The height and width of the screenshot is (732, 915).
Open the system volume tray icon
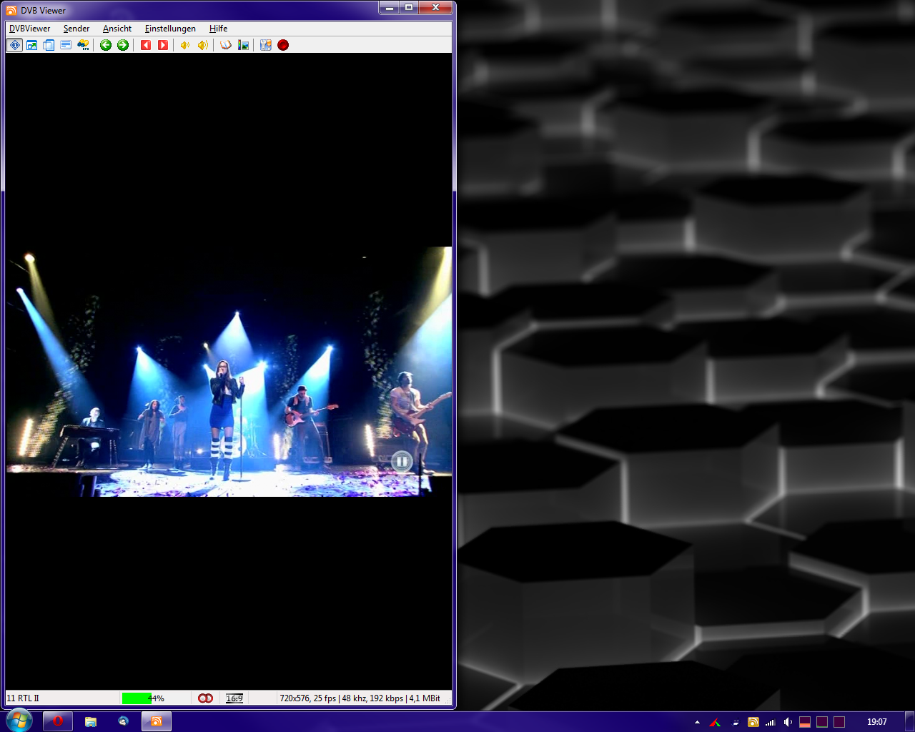[788, 722]
